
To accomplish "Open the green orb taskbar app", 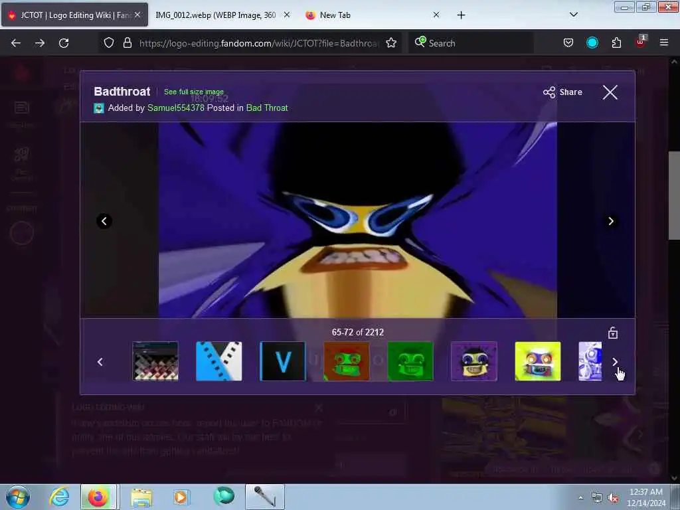I will click(x=224, y=496).
